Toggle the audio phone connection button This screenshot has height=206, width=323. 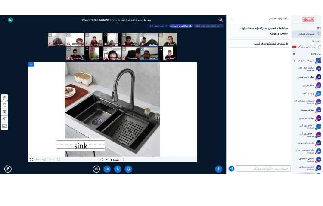118,169
